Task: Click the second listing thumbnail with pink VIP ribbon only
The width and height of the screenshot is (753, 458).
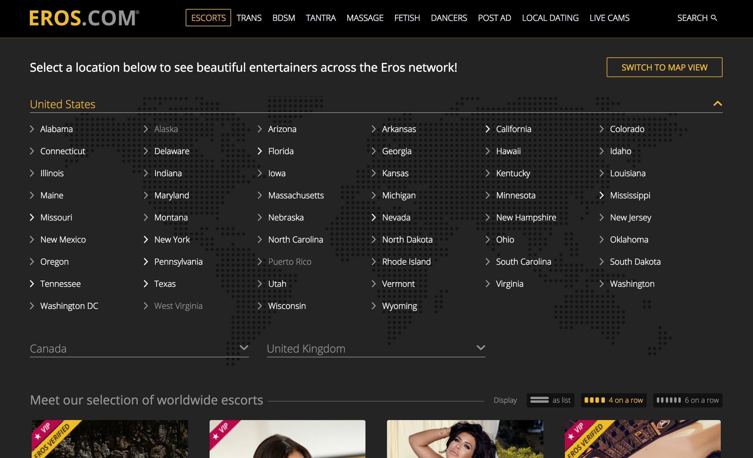Action: tap(287, 439)
